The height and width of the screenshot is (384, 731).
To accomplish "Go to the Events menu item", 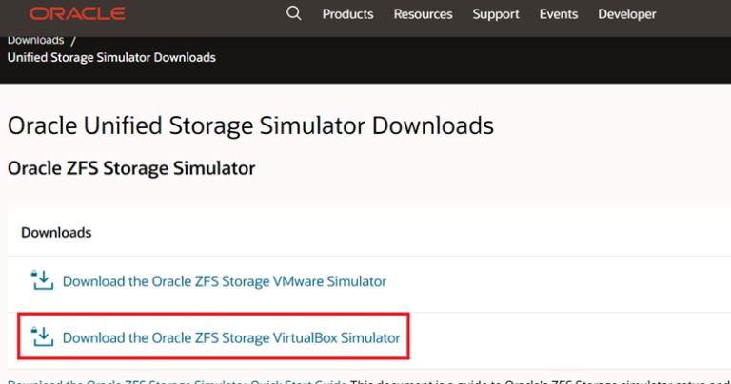I will click(x=558, y=14).
